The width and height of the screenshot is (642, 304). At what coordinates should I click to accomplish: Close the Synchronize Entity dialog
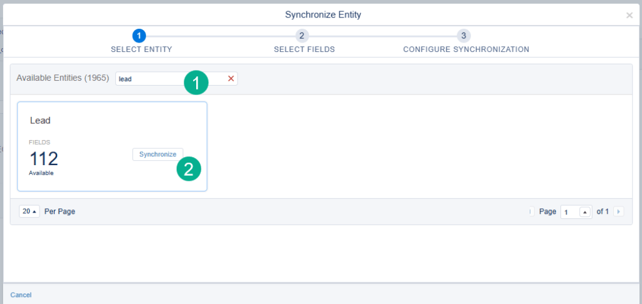(x=629, y=15)
